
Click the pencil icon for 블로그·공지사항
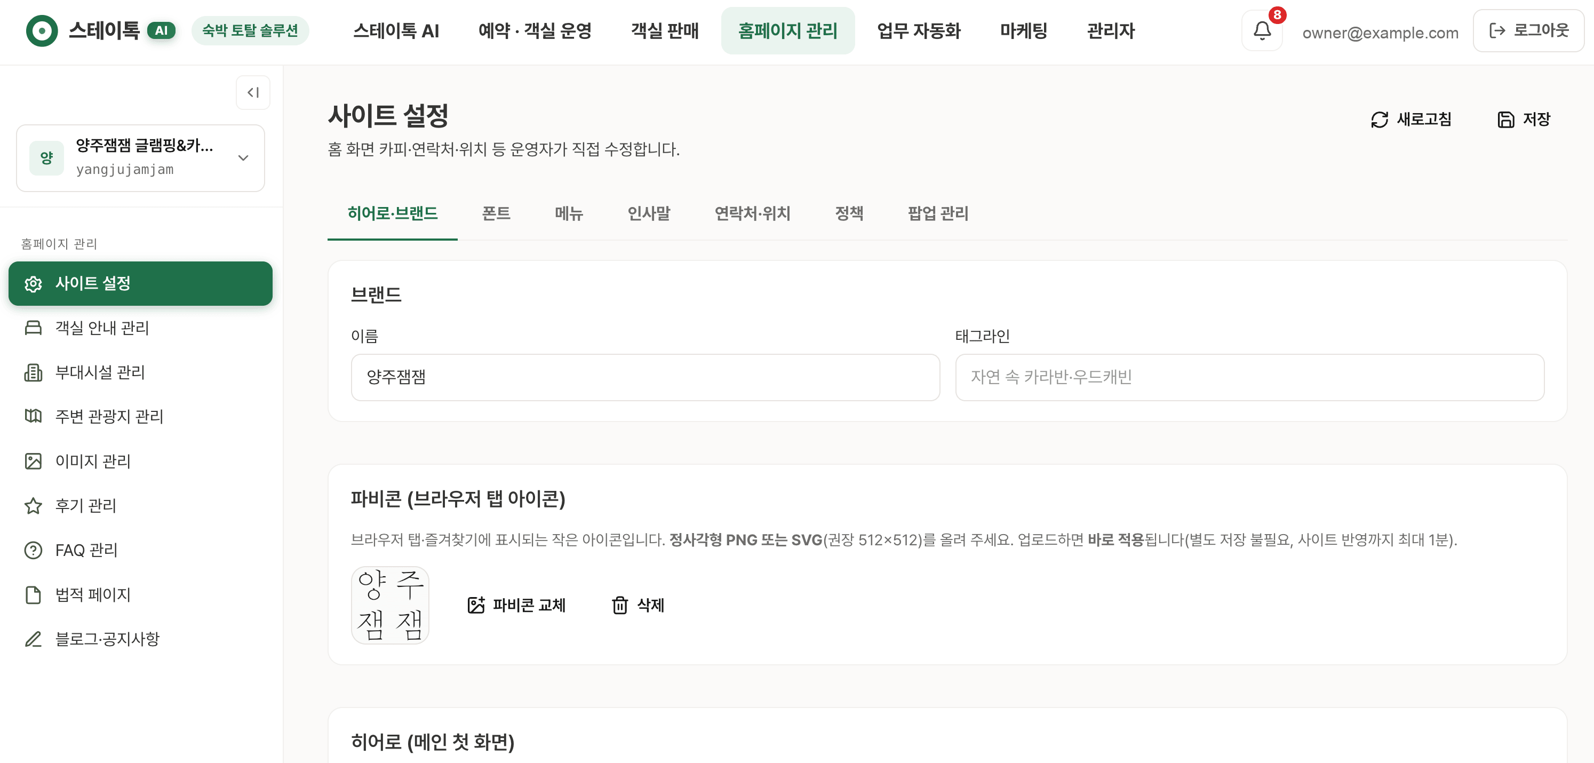pyautogui.click(x=33, y=639)
